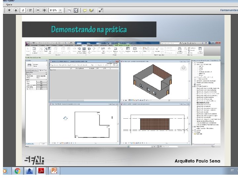Click the 1:100 scale in 3D view
This screenshot has width=238, height=178.
coord(125,100)
